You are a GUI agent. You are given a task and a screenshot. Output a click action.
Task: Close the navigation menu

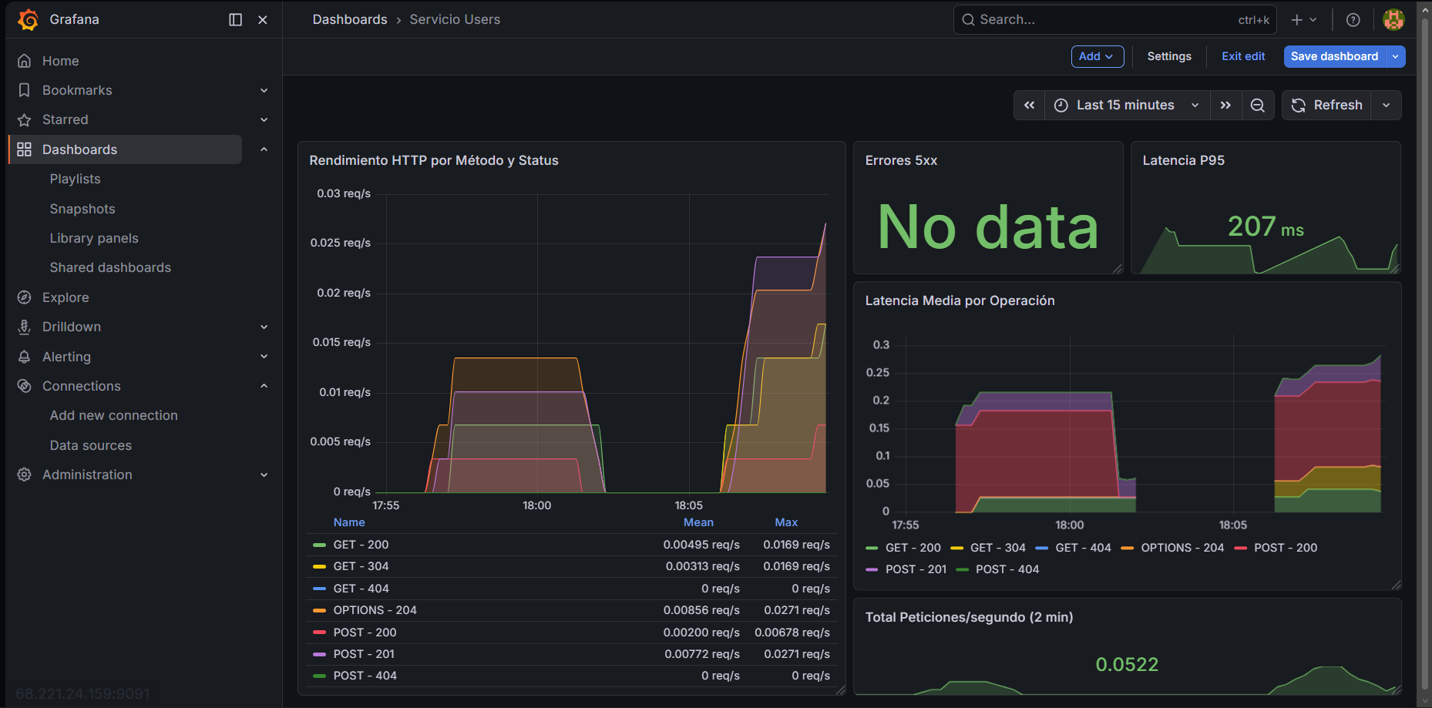click(x=263, y=20)
